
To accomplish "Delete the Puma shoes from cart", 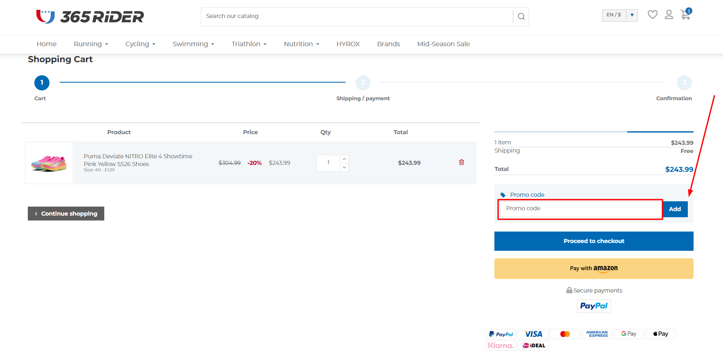I will coord(461,162).
